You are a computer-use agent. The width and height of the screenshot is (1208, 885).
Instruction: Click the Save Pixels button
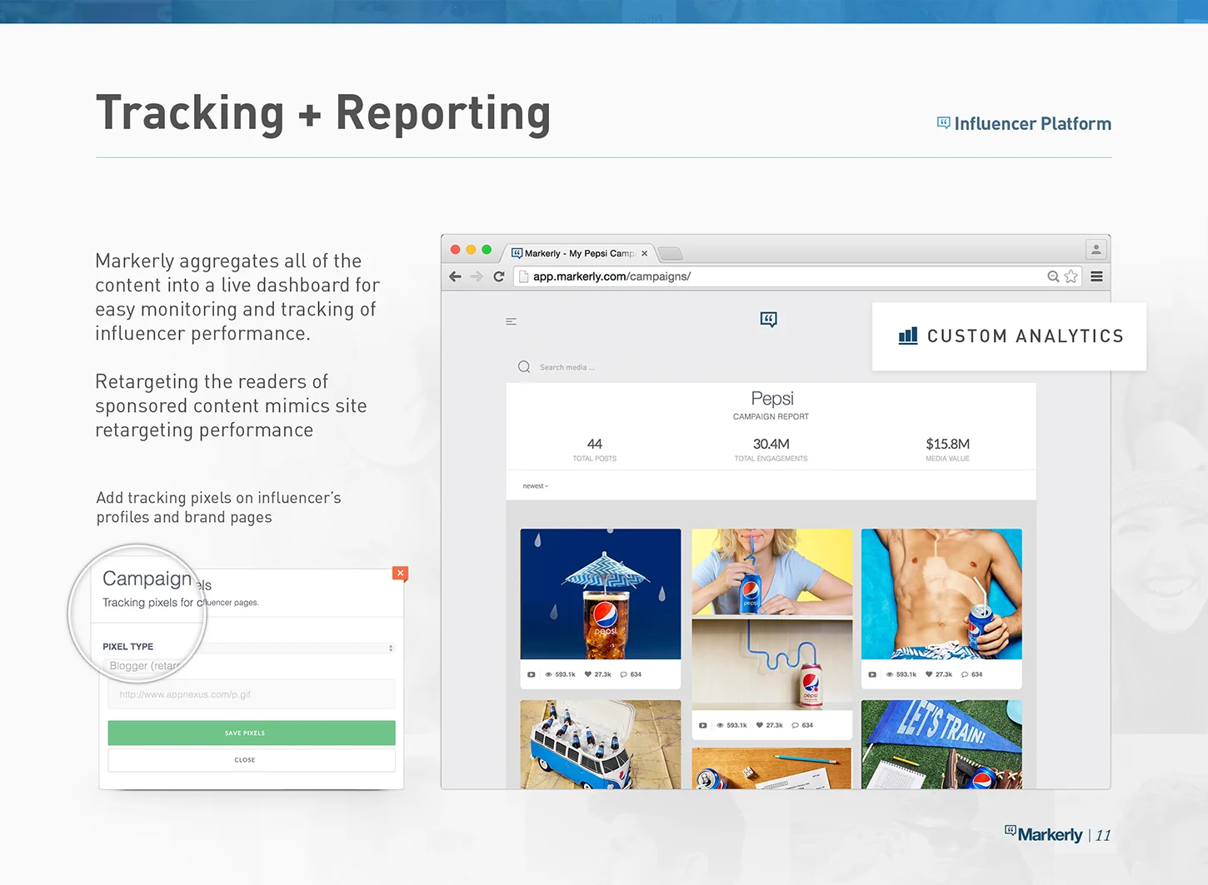click(252, 733)
